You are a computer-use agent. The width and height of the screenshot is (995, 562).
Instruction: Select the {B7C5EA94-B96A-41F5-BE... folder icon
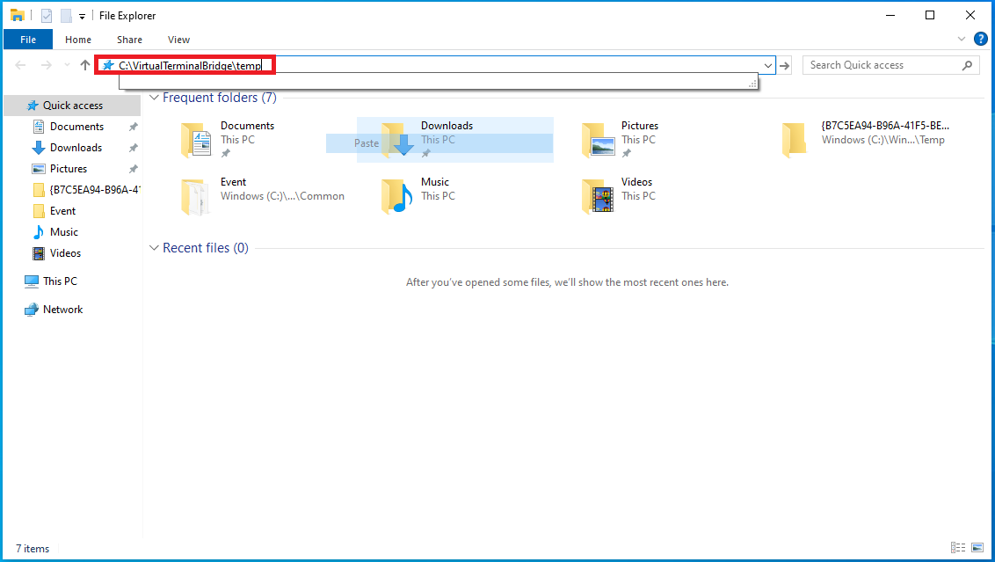pos(795,140)
